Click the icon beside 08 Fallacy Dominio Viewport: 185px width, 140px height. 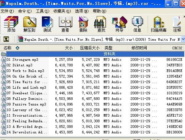point(3,99)
